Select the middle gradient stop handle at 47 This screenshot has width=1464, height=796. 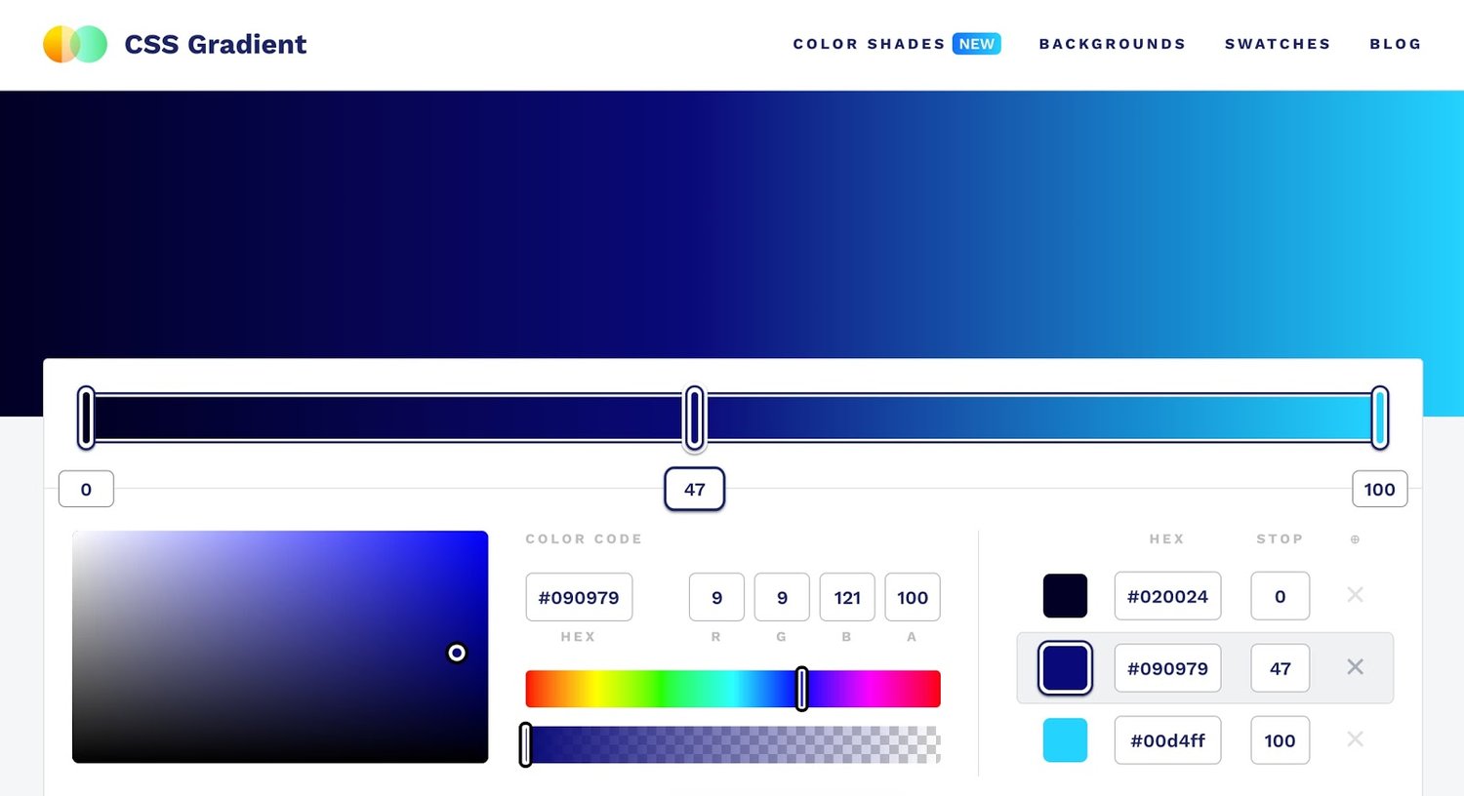[694, 418]
